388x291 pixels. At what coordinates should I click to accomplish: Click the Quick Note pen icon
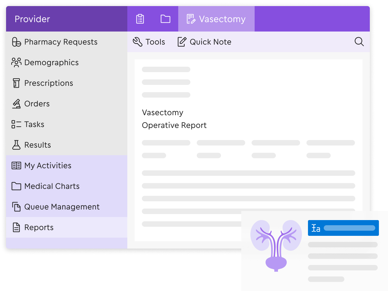181,42
